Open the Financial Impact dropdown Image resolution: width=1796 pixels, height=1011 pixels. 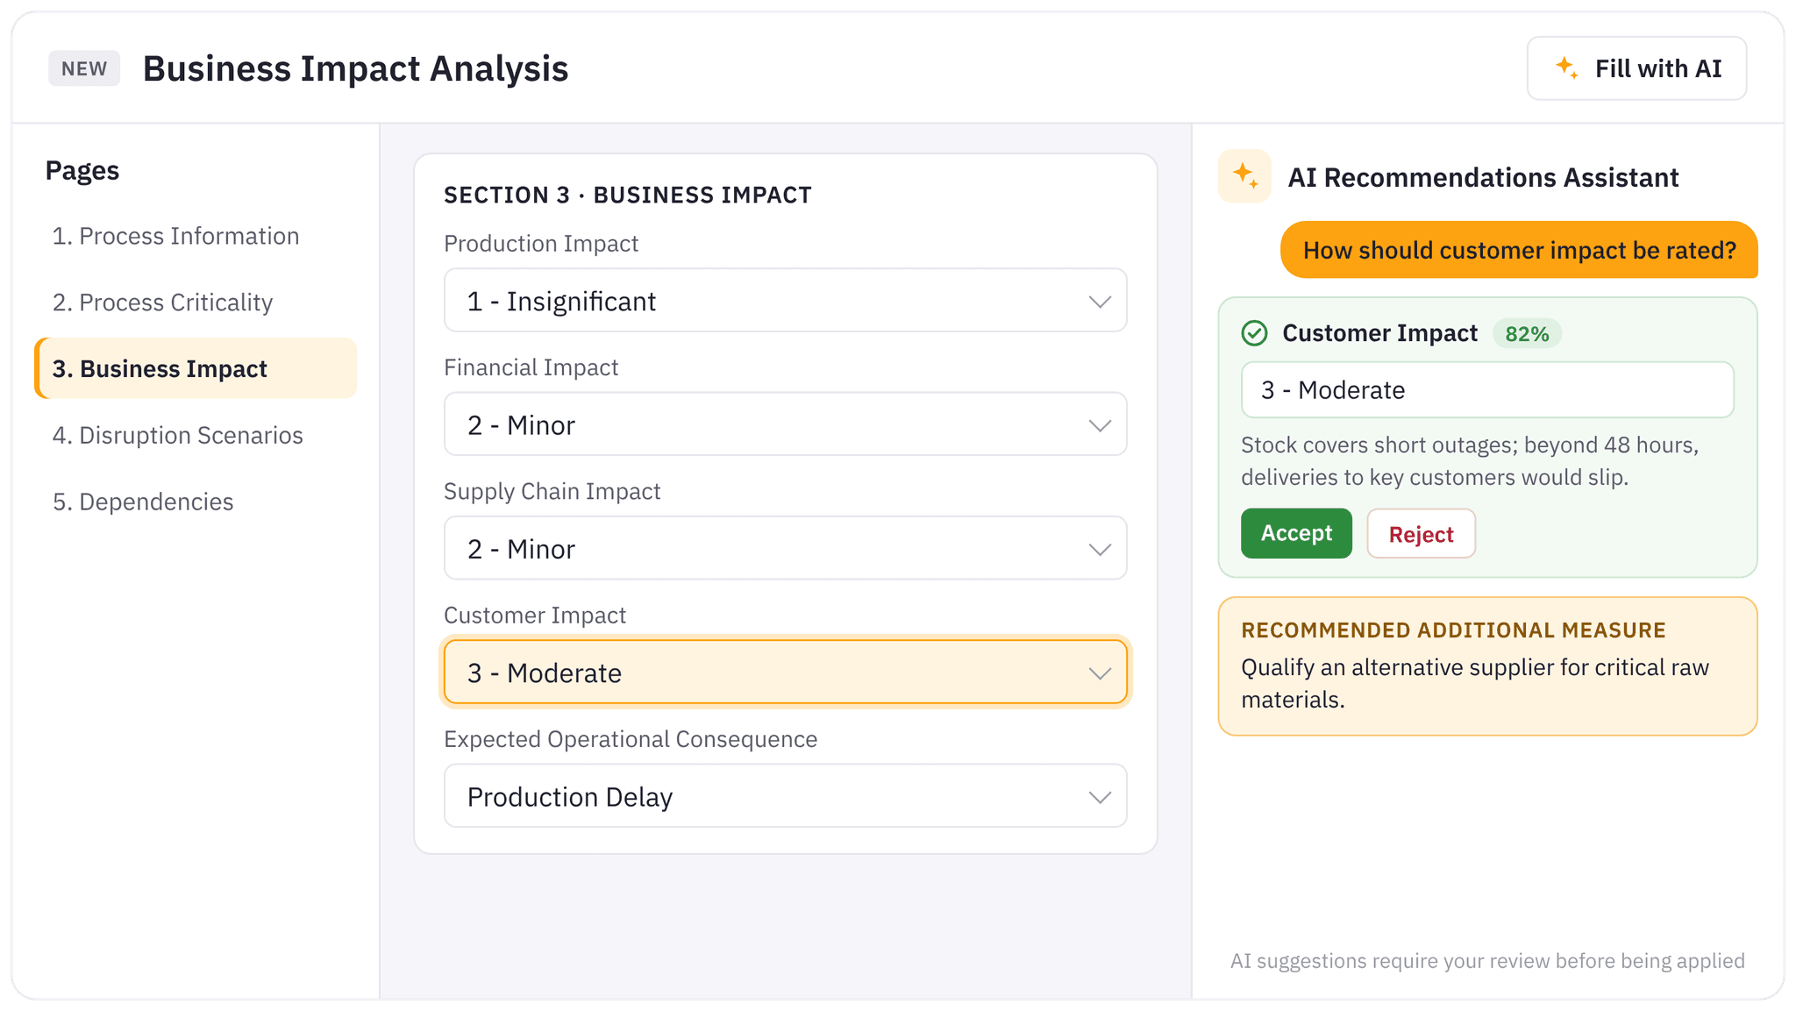pyautogui.click(x=785, y=424)
